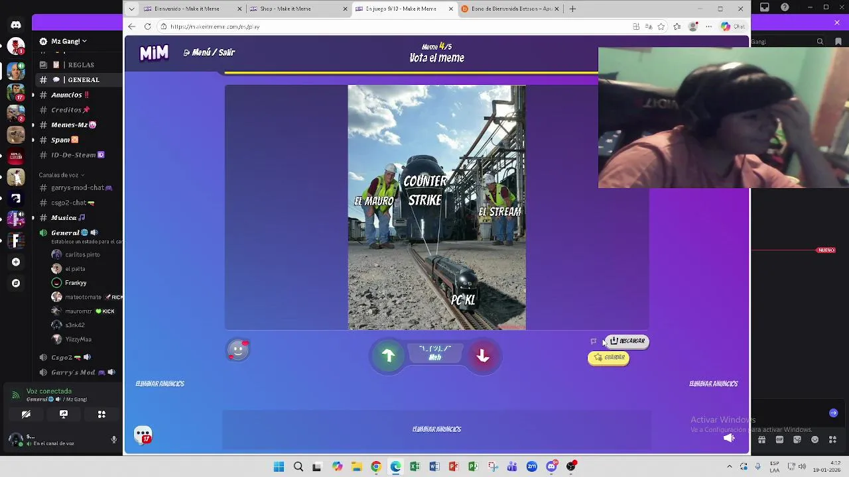The image size is (849, 477).
Task: Click the MiM logo
Action: click(x=154, y=53)
